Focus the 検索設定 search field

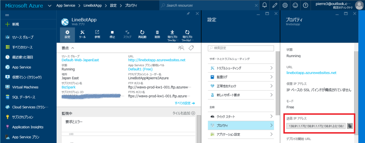pyautogui.click(x=241, y=48)
